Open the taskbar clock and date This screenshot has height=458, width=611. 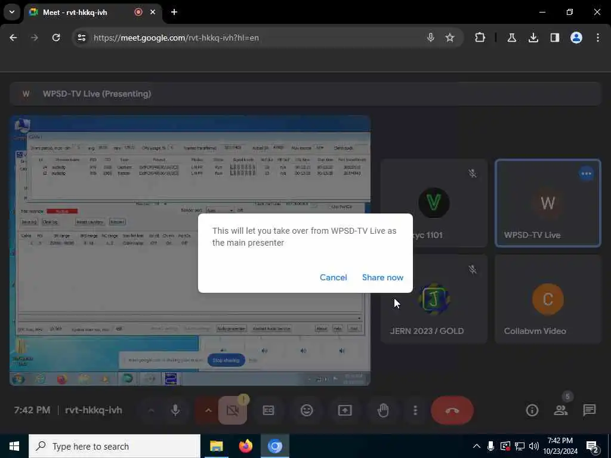(560, 446)
